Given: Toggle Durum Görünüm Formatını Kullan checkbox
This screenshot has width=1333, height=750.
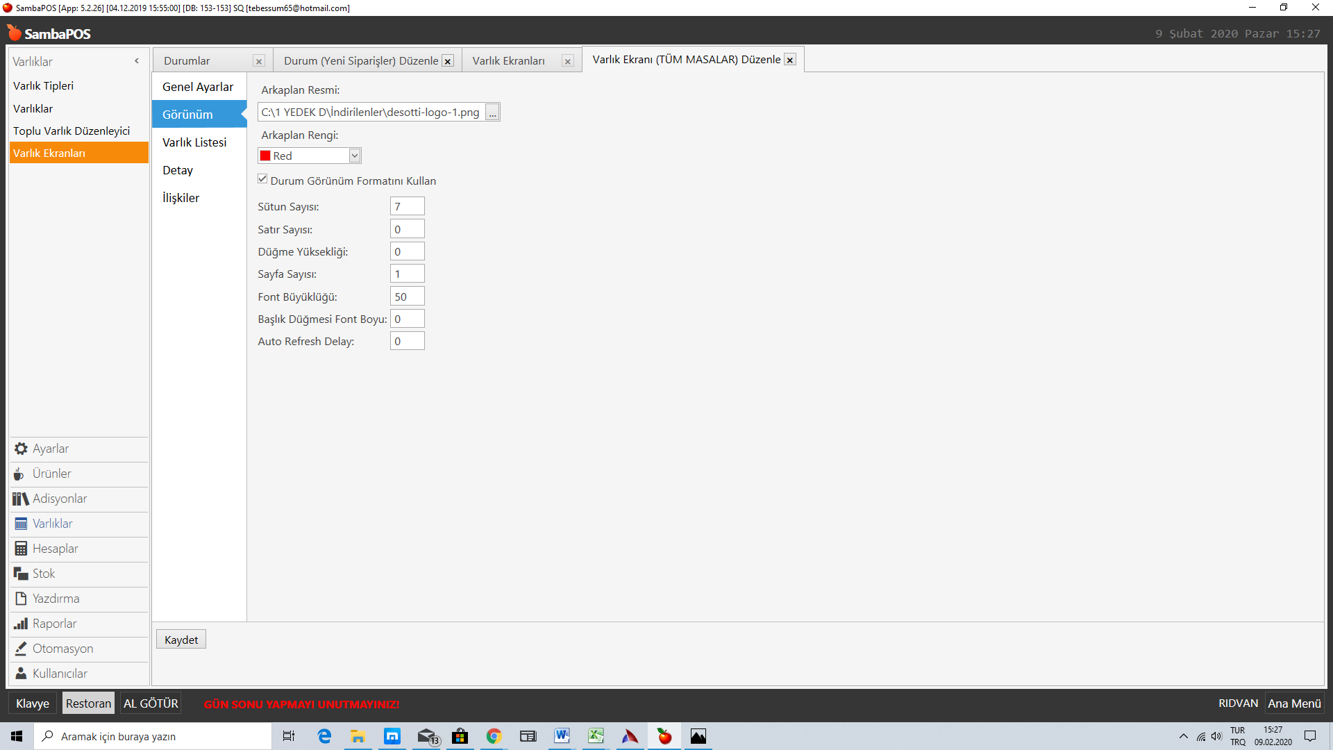Looking at the screenshot, I should 262,179.
